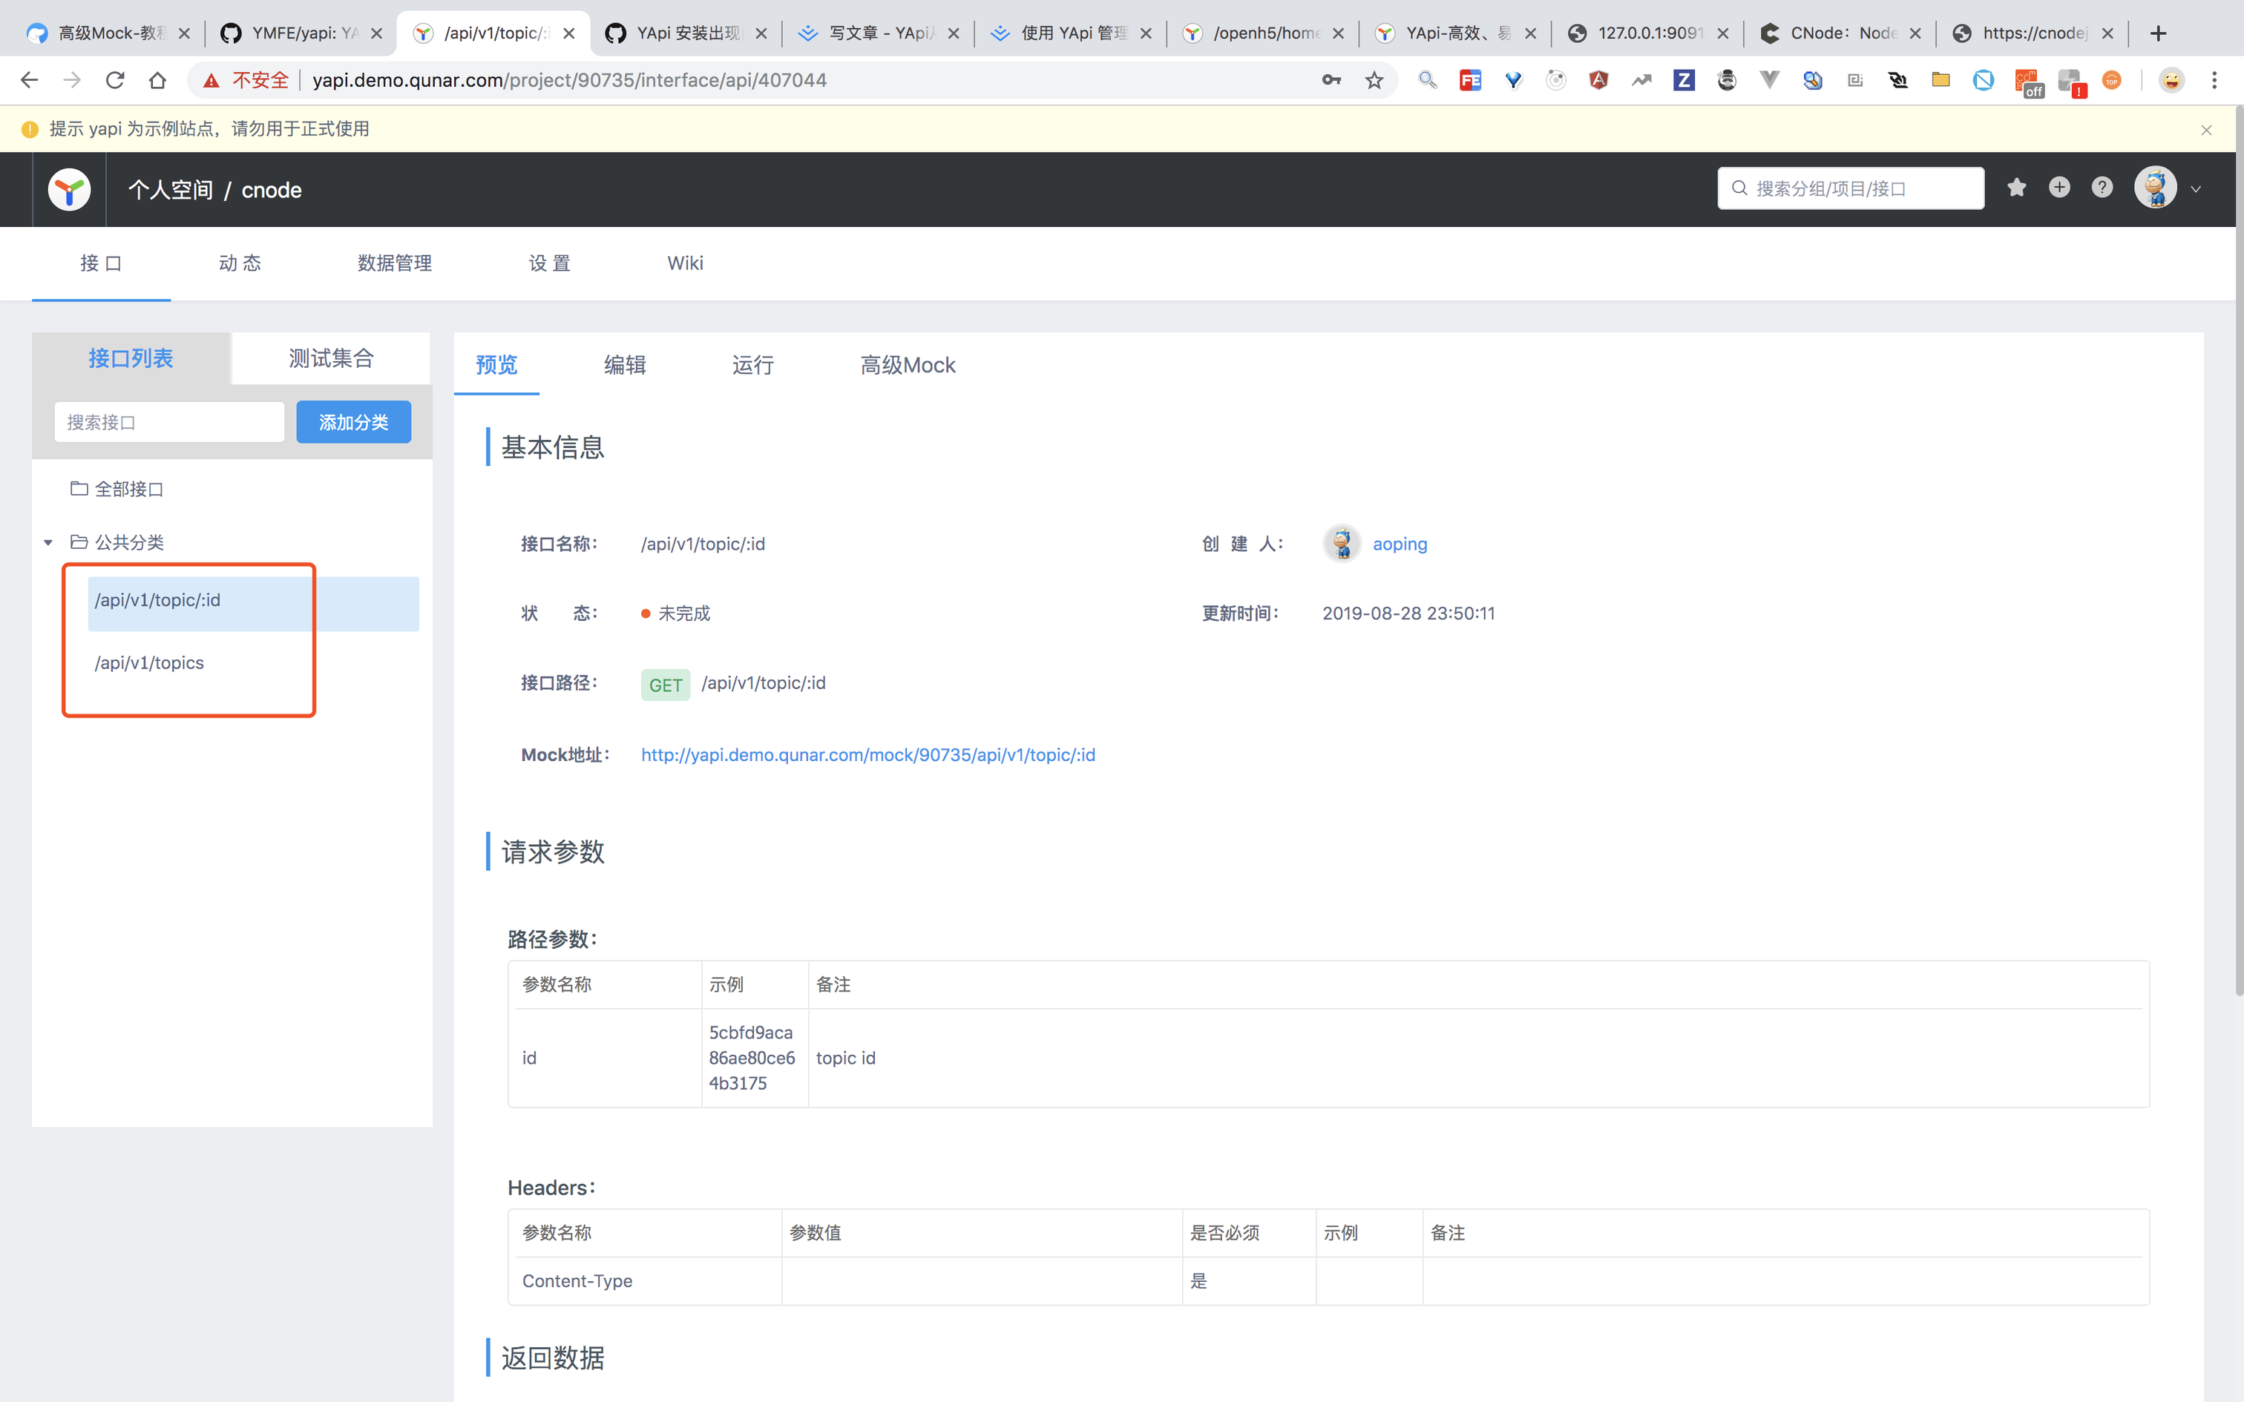Open a new browser tab with plus
Screen dimensions: 2244x1402
[2159, 33]
